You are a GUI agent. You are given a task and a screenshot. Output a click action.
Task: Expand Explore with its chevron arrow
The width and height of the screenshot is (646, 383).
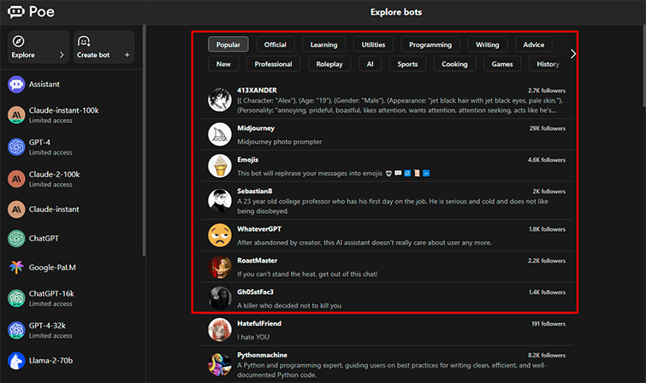click(62, 55)
